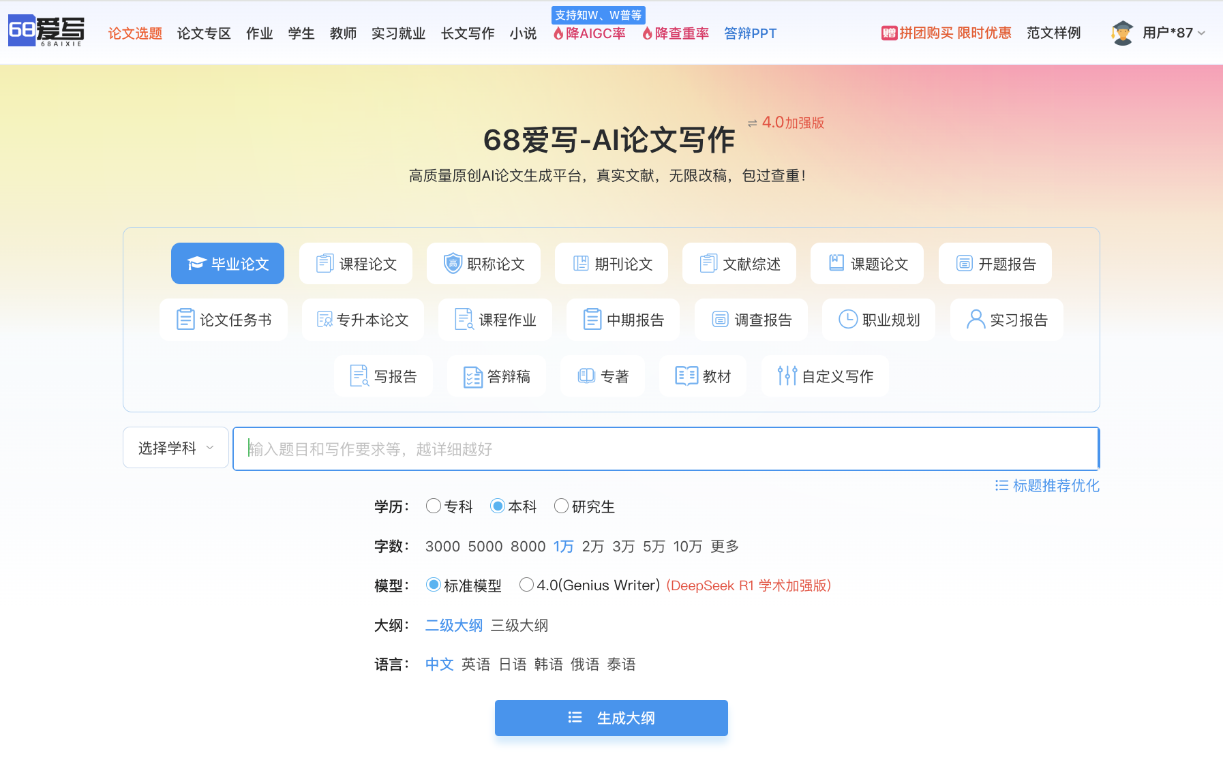Click the 职业规划 clock icon

[847, 320]
